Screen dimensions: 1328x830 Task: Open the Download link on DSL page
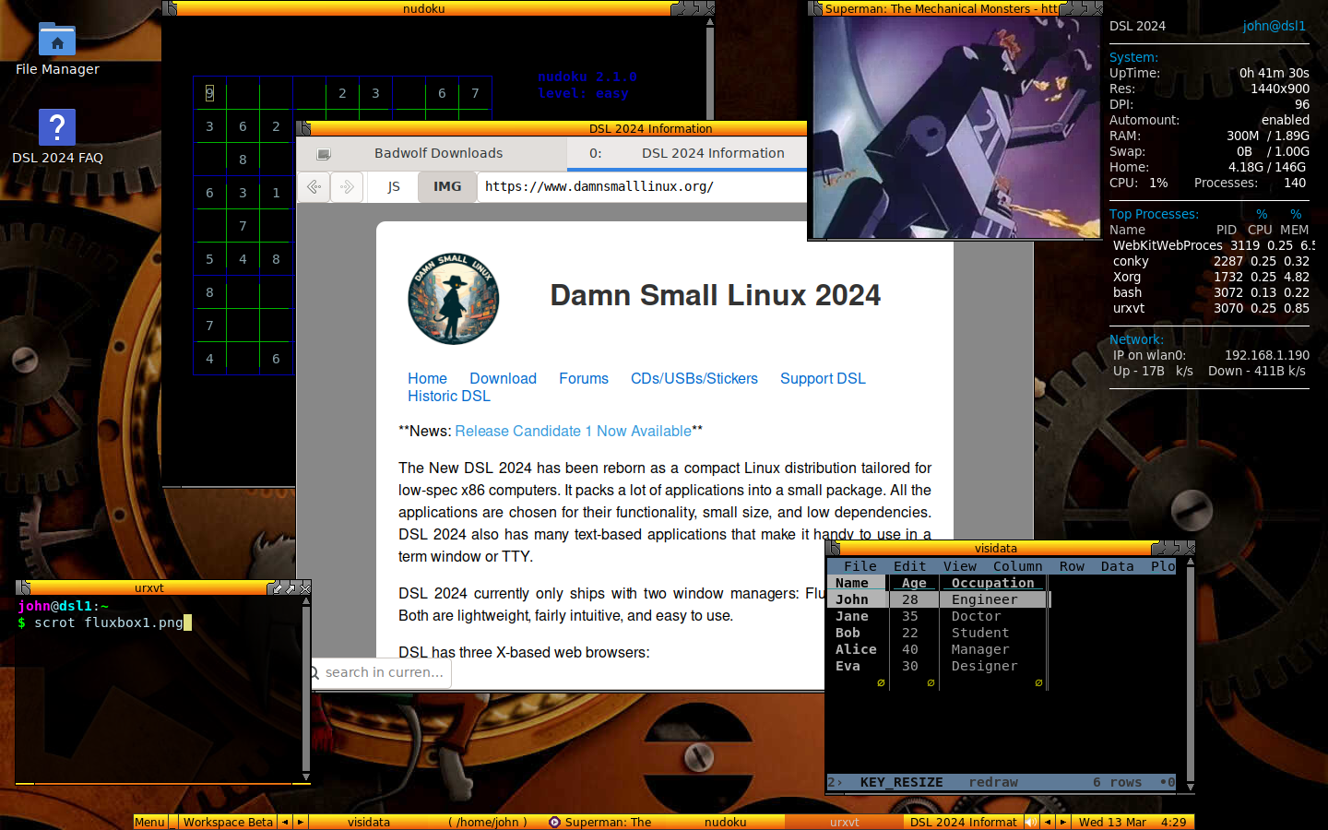(x=503, y=378)
